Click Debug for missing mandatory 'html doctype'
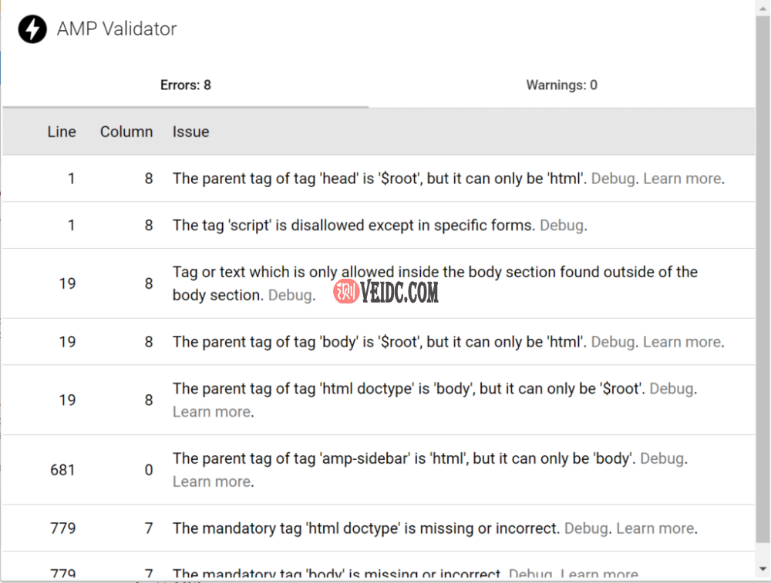 click(587, 528)
